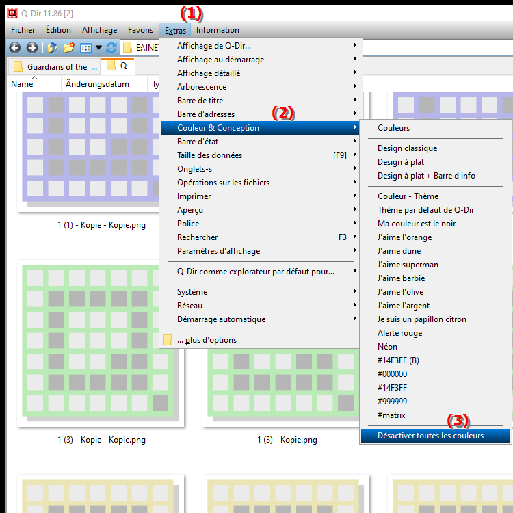The height and width of the screenshot is (513, 513).
Task: Apply Je suis un papillon citron theme
Action: pos(436,319)
